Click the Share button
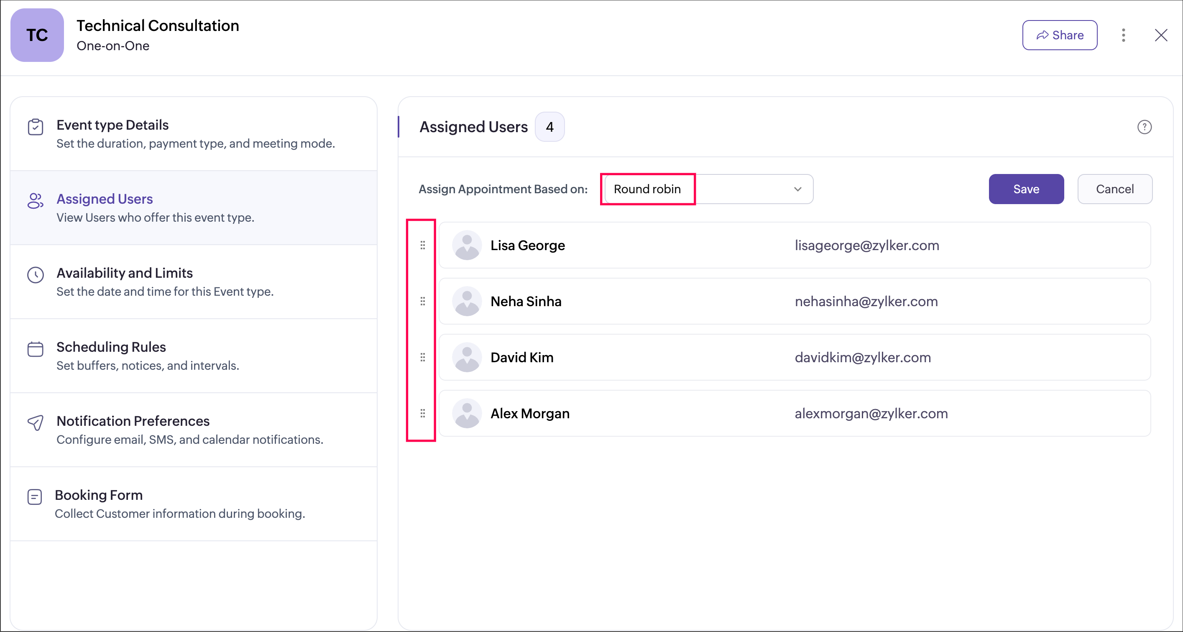 (x=1060, y=36)
